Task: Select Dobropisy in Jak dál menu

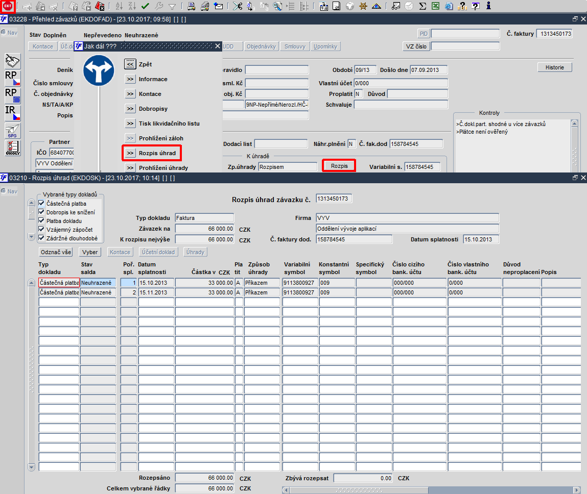Action: (153, 109)
